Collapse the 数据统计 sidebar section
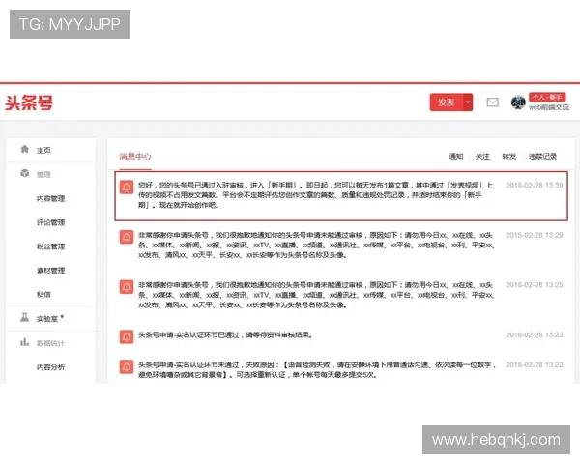The width and height of the screenshot is (580, 464). coord(50,343)
